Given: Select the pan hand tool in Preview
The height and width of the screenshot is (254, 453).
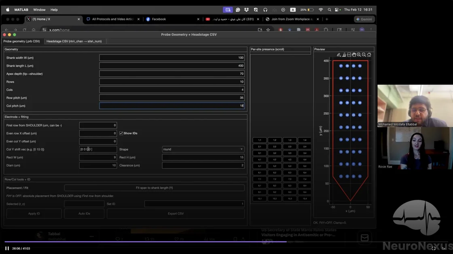Looking at the screenshot, I should click(x=354, y=55).
